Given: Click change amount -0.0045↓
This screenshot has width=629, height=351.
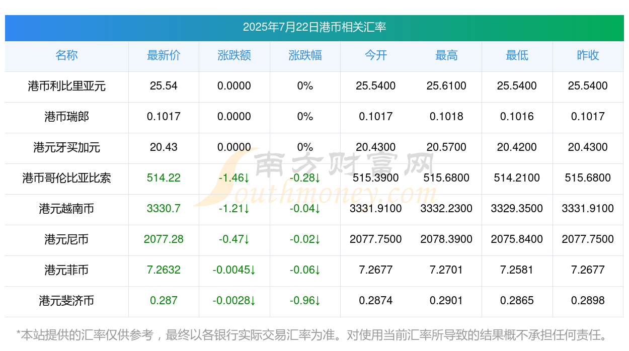Looking at the screenshot, I should click(234, 270).
